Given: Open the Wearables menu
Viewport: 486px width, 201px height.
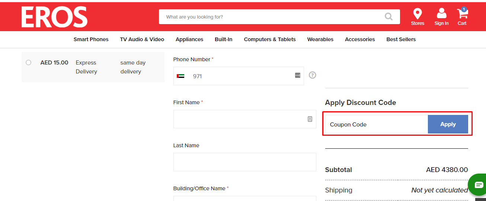Looking at the screenshot, I should coord(320,39).
